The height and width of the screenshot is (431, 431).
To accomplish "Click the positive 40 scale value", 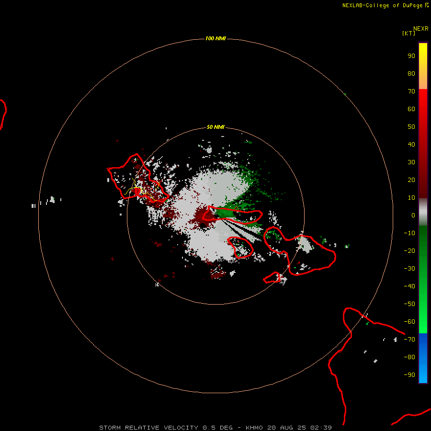I will (x=411, y=145).
